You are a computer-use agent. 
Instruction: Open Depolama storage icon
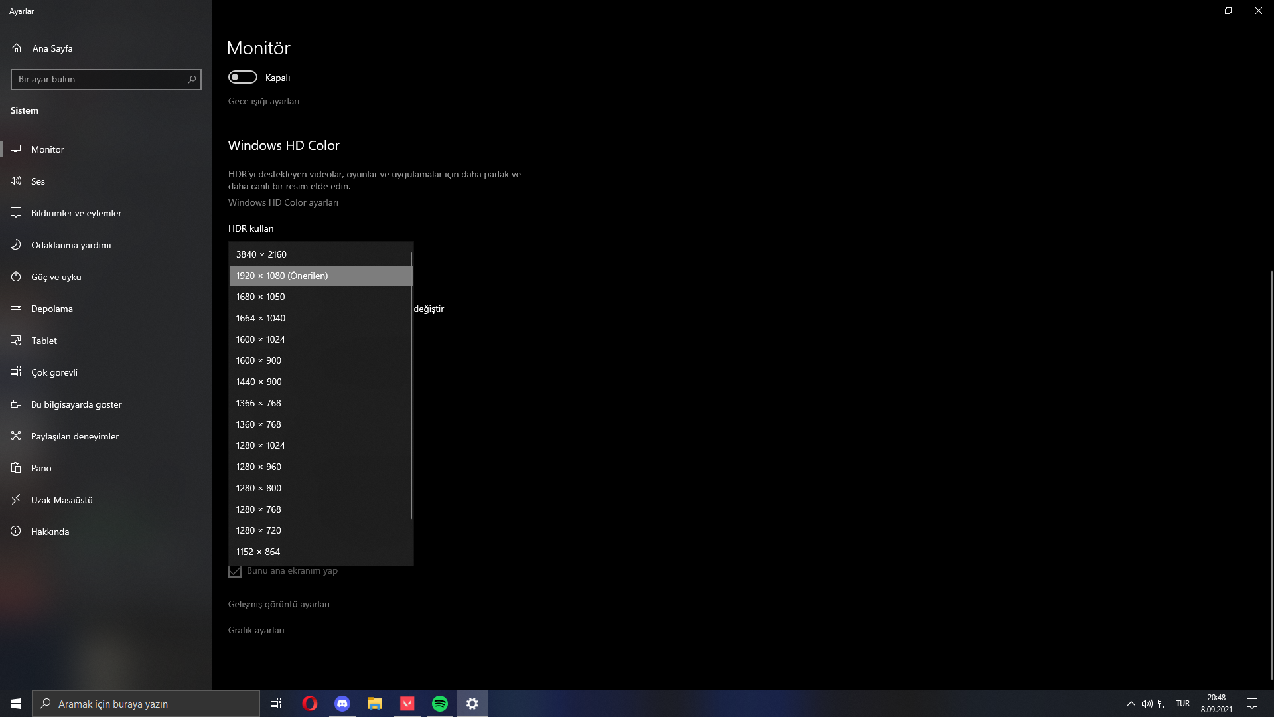pos(16,309)
